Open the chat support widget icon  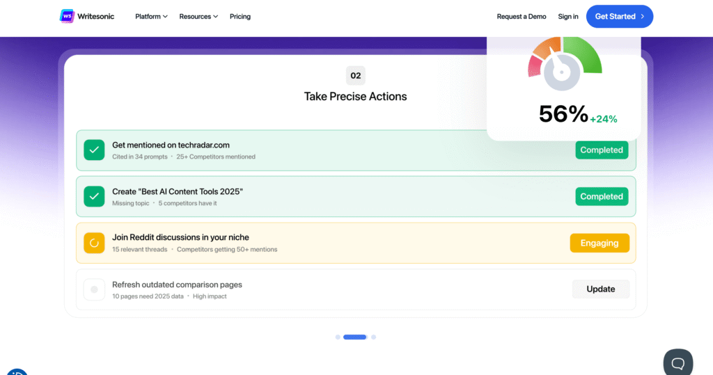[x=677, y=362]
